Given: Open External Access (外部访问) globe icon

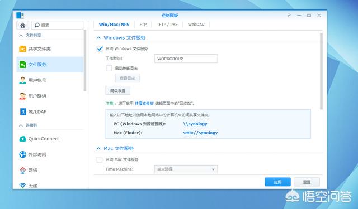Looking at the screenshot, I should click(x=22, y=154).
